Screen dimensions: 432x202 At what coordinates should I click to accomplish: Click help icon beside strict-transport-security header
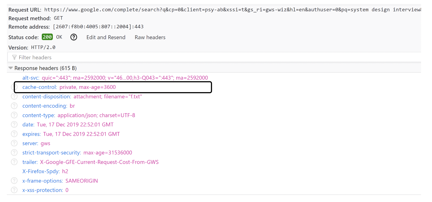14,152
